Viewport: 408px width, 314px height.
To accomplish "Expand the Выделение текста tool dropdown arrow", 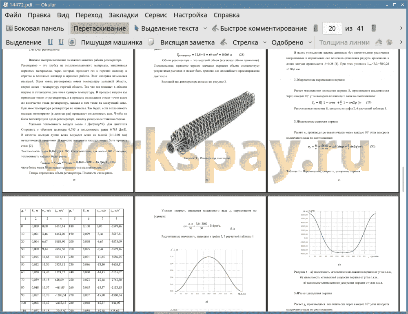I will pyautogui.click(x=205, y=29).
